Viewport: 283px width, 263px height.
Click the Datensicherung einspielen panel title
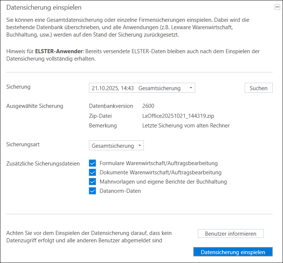[x=44, y=7]
